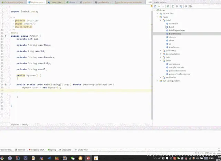Collapse the build tasks folder
This screenshot has height=161, width=221.
(x=160, y=20)
